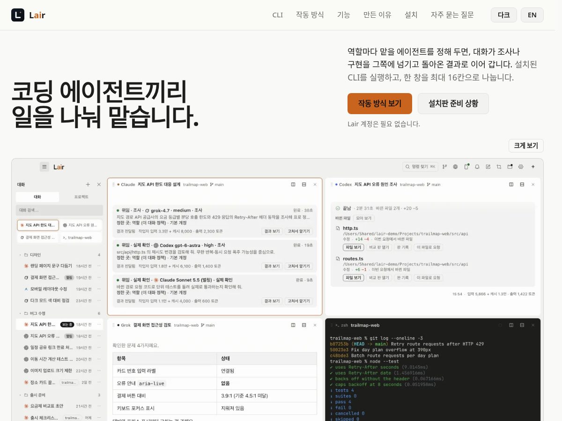Click 결과 보기 in the grok-4.7 delegation card
The image size is (562, 421).
pos(272,231)
